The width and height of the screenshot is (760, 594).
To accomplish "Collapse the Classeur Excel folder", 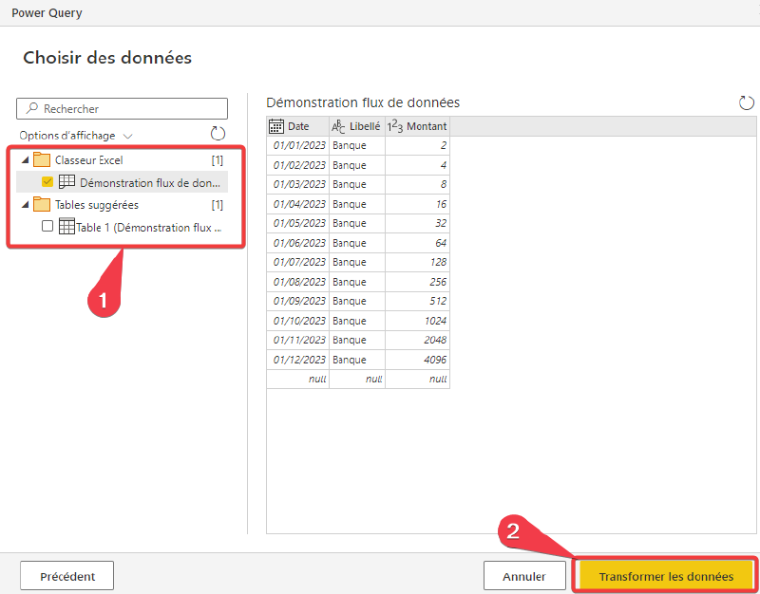I will pyautogui.click(x=26, y=160).
